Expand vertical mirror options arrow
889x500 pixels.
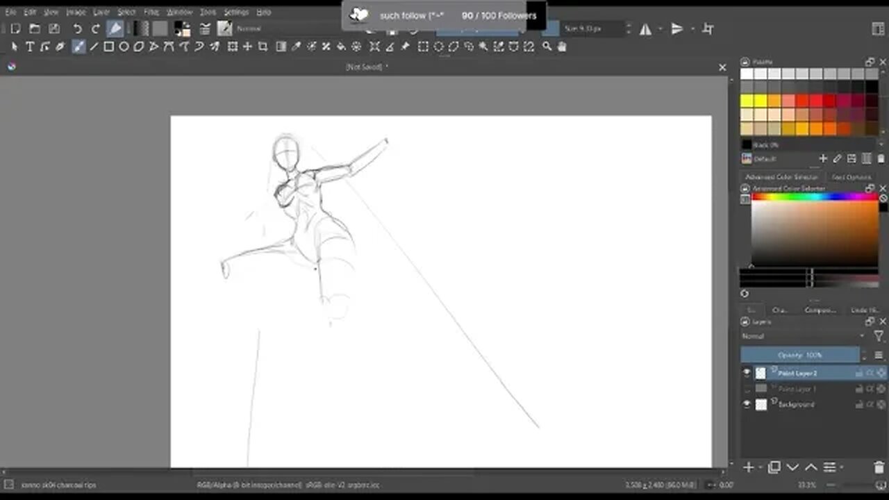692,28
